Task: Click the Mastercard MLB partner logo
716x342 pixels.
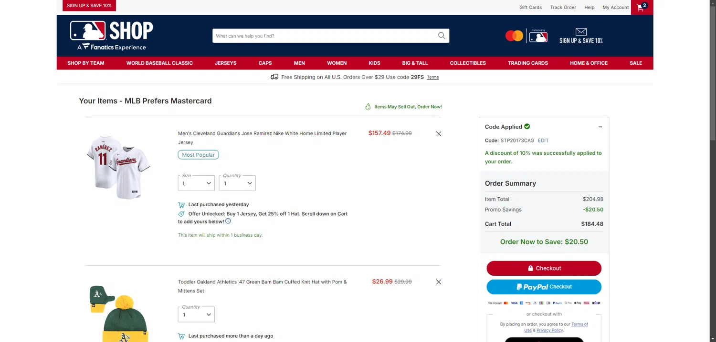Action: [x=526, y=36]
